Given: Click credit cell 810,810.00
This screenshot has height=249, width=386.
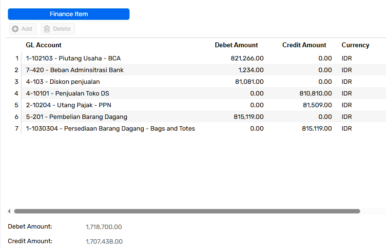Looking at the screenshot, I should (x=315, y=93).
